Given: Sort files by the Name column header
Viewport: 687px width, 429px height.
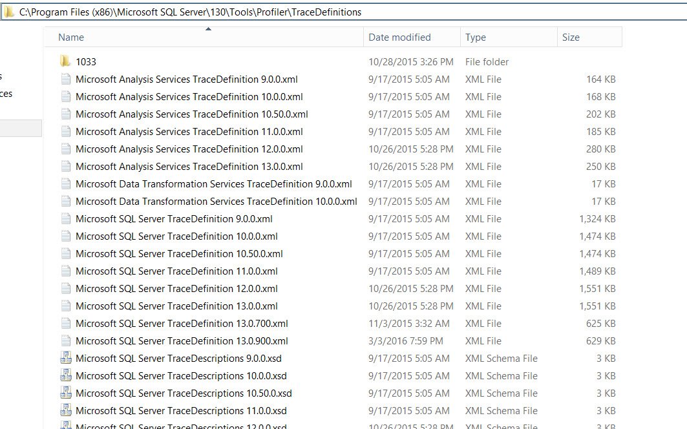Looking at the screenshot, I should 204,37.
